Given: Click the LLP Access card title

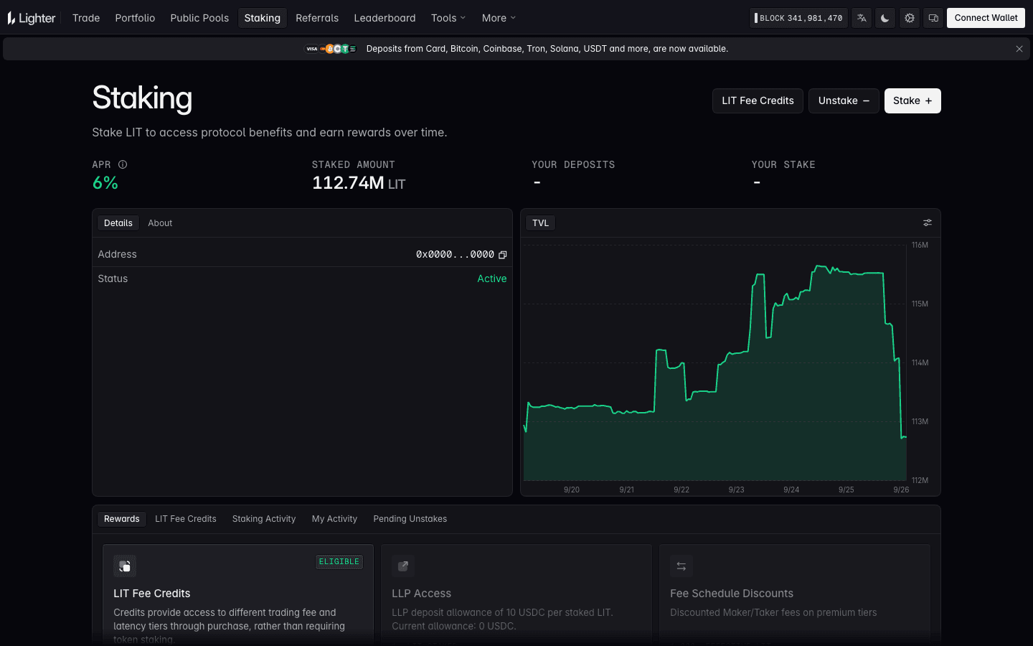Looking at the screenshot, I should [x=422, y=594].
